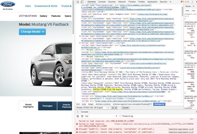The width and height of the screenshot is (197, 134).
Task: Switch to the Sources tab
Action: (x=112, y=2)
